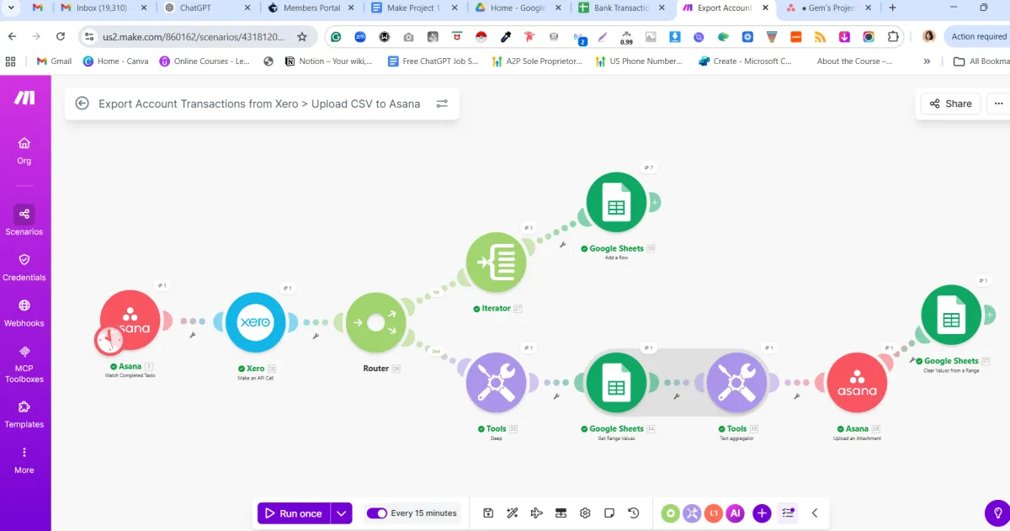This screenshot has height=531, width=1010.
Task: Select the Router module
Action: [x=375, y=322]
